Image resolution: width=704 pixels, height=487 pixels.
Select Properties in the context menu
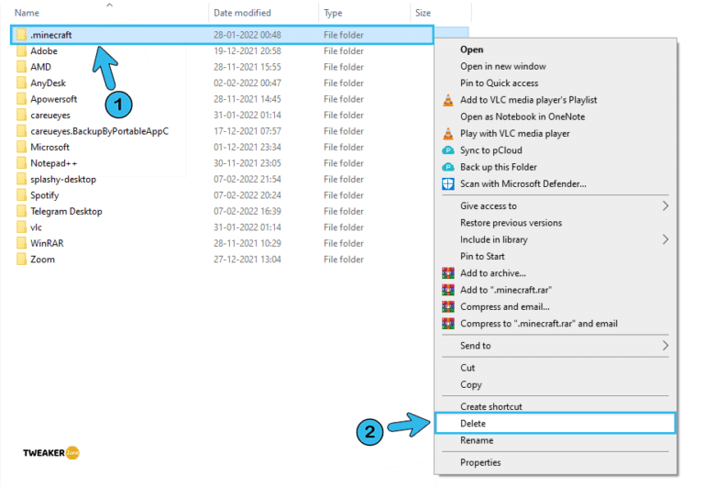[480, 463]
